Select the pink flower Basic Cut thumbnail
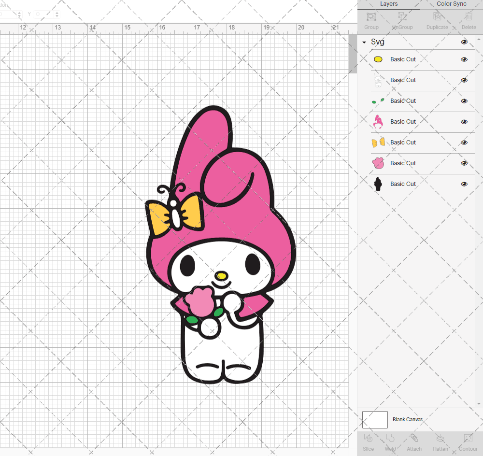Viewport: 483px width, 456px height. pyautogui.click(x=378, y=163)
